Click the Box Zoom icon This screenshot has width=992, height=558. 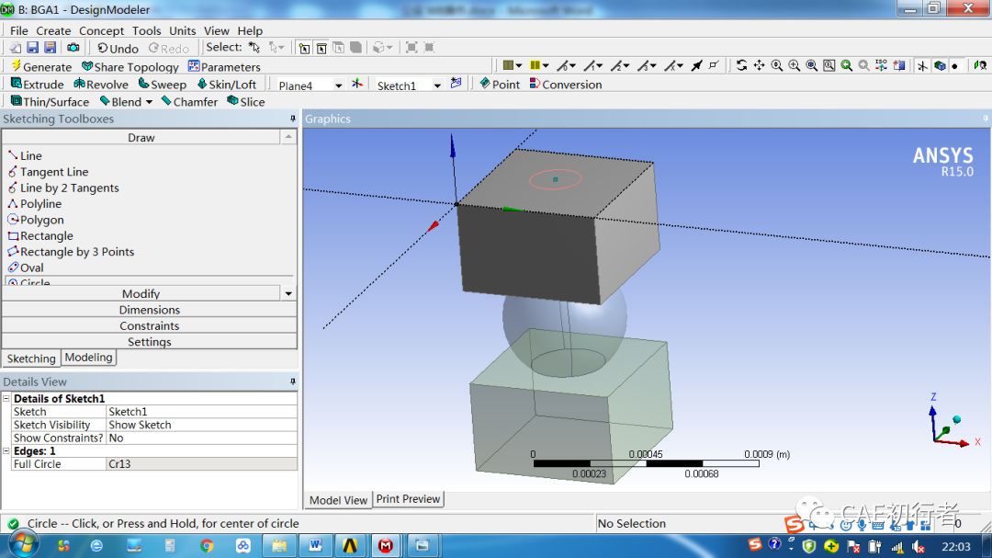[794, 65]
